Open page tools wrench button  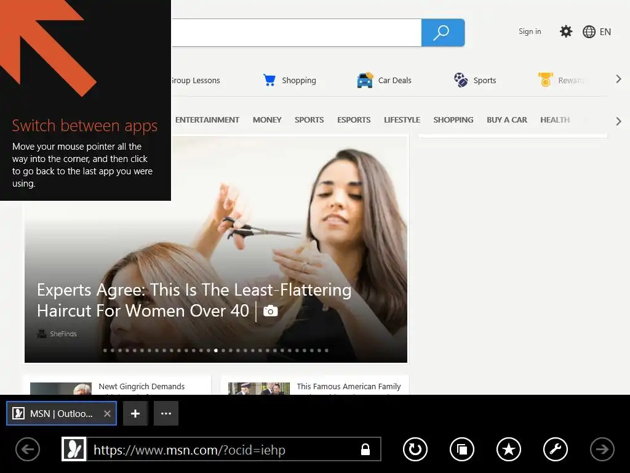click(556, 449)
